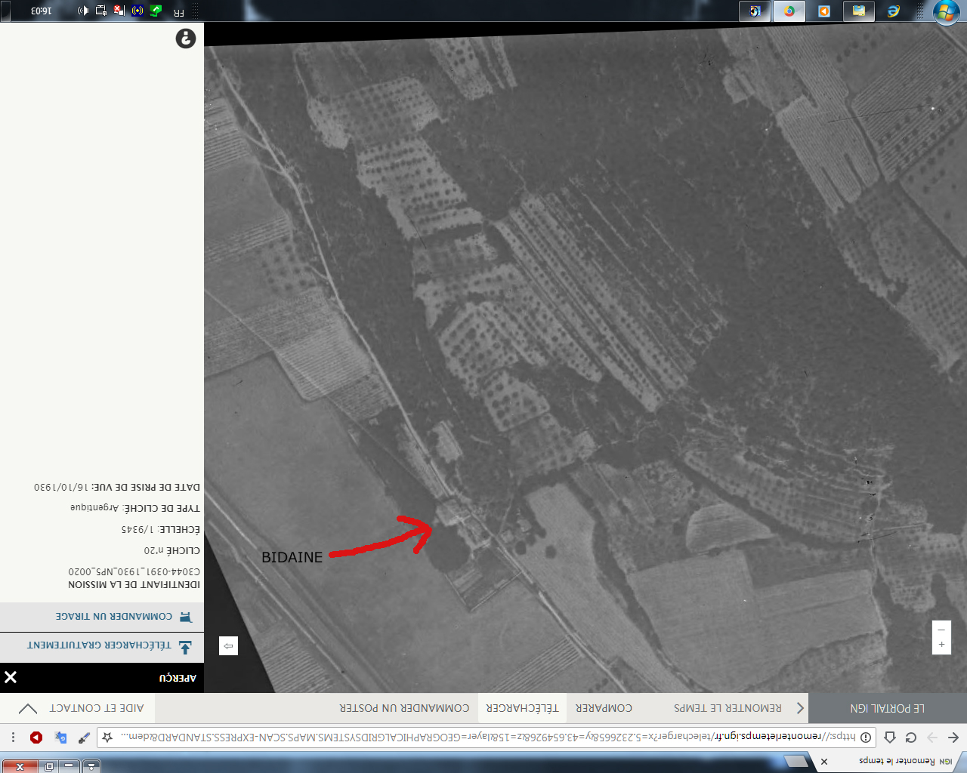The image size is (967, 773).
Task: Click the translate extension icon
Action: click(60, 738)
